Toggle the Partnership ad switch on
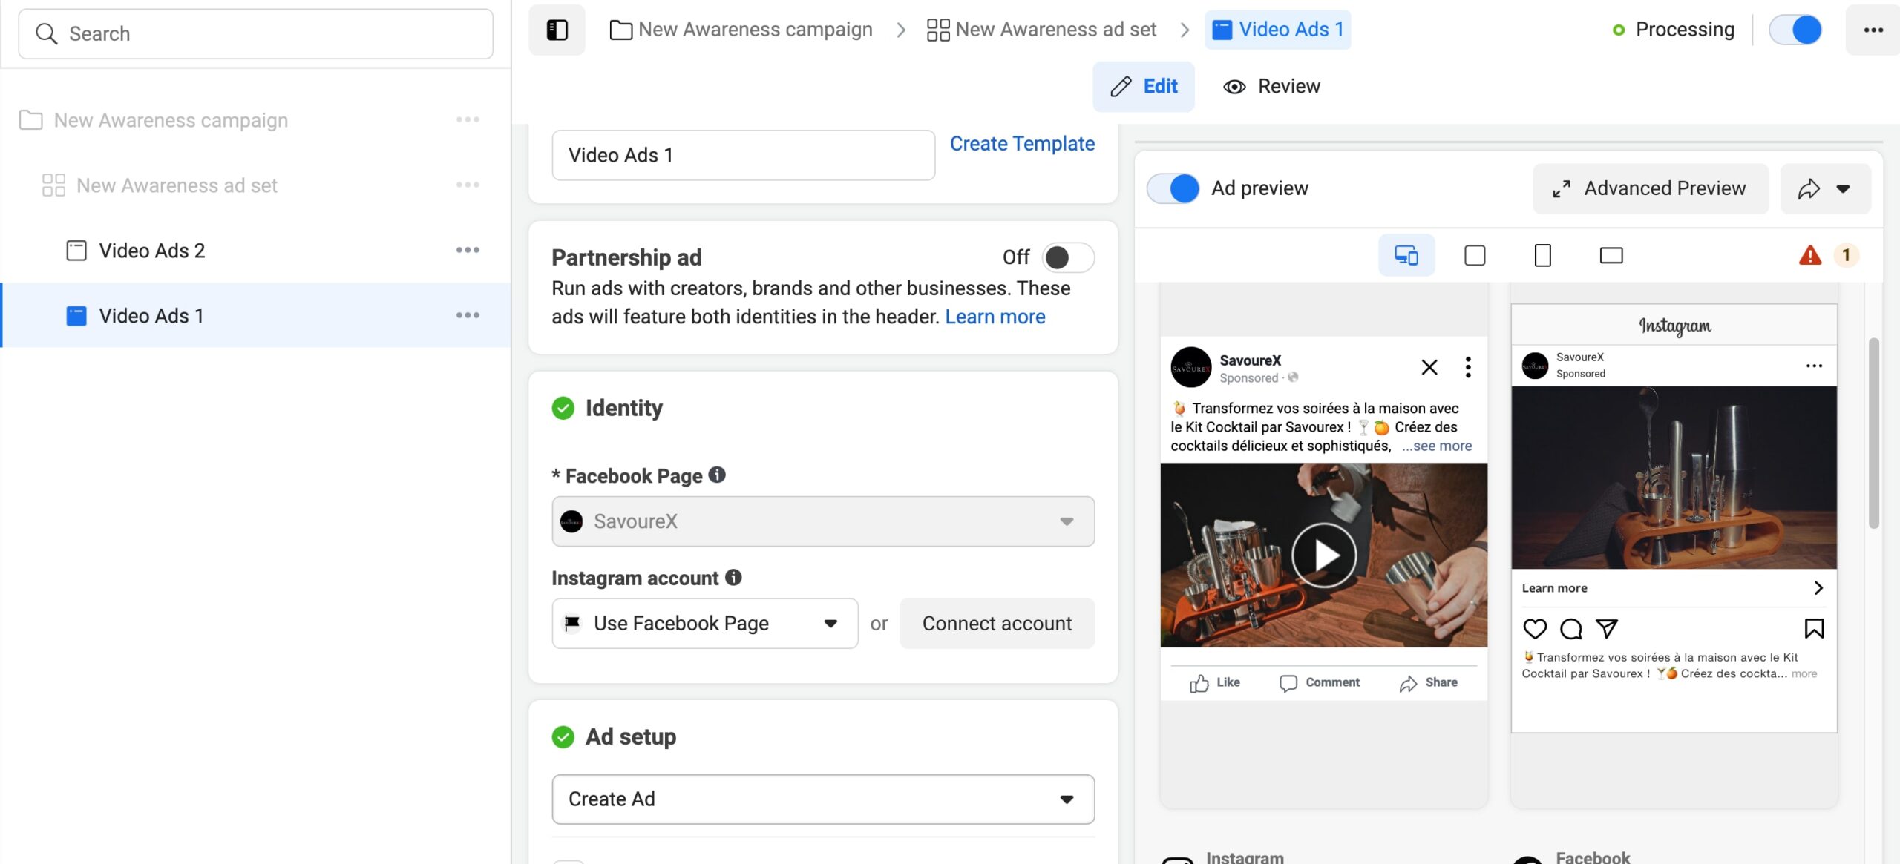 tap(1067, 257)
